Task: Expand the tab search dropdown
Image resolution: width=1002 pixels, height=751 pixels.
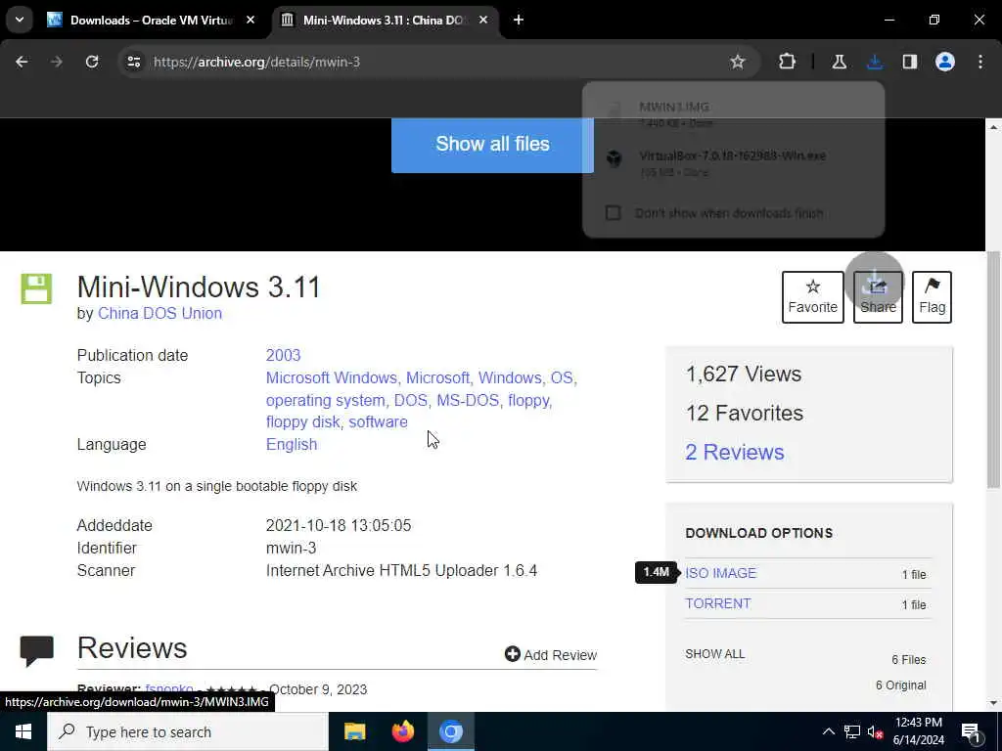Action: click(x=20, y=20)
